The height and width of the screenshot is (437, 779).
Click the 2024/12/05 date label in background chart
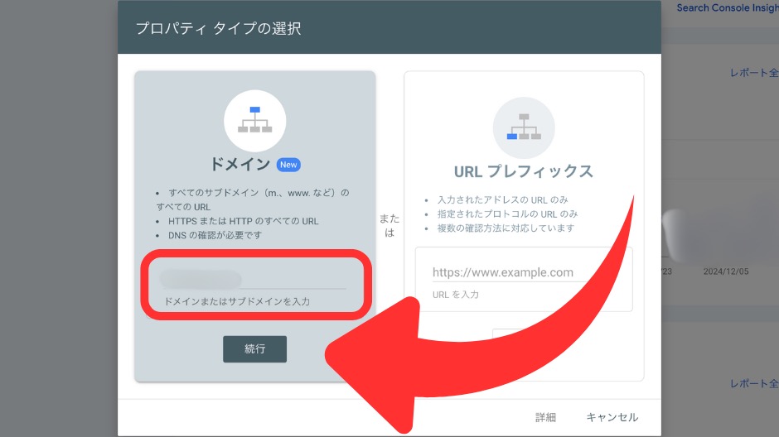click(726, 271)
